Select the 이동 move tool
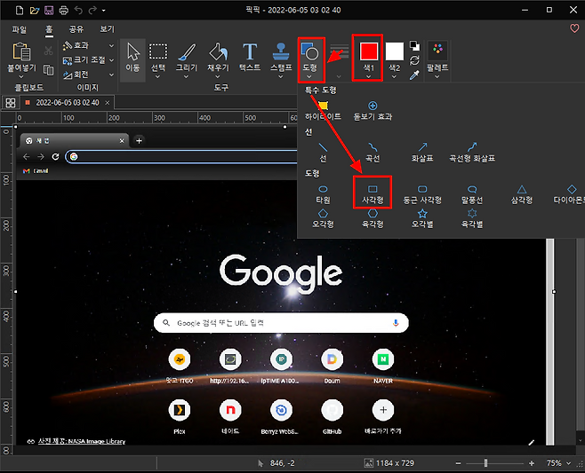585x473 pixels. pyautogui.click(x=132, y=59)
